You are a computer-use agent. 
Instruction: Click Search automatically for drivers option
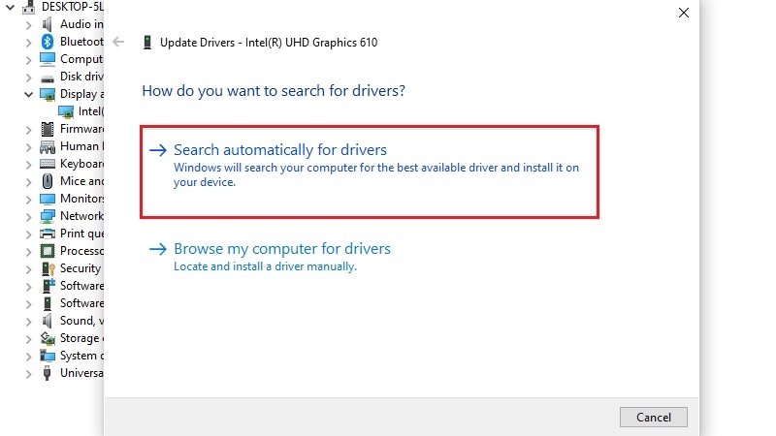370,171
